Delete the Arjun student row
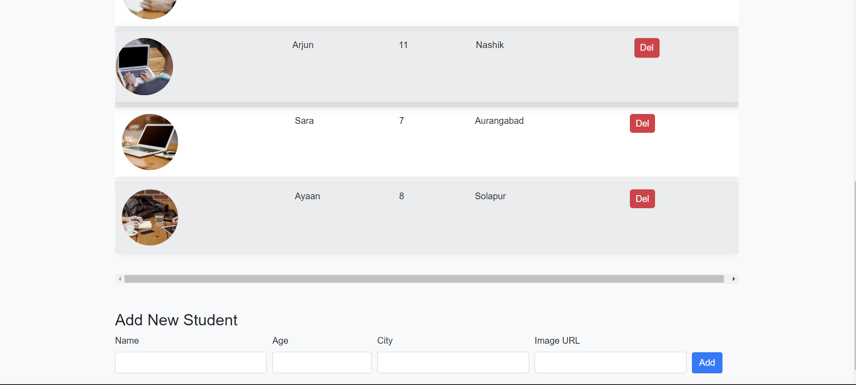 click(646, 48)
